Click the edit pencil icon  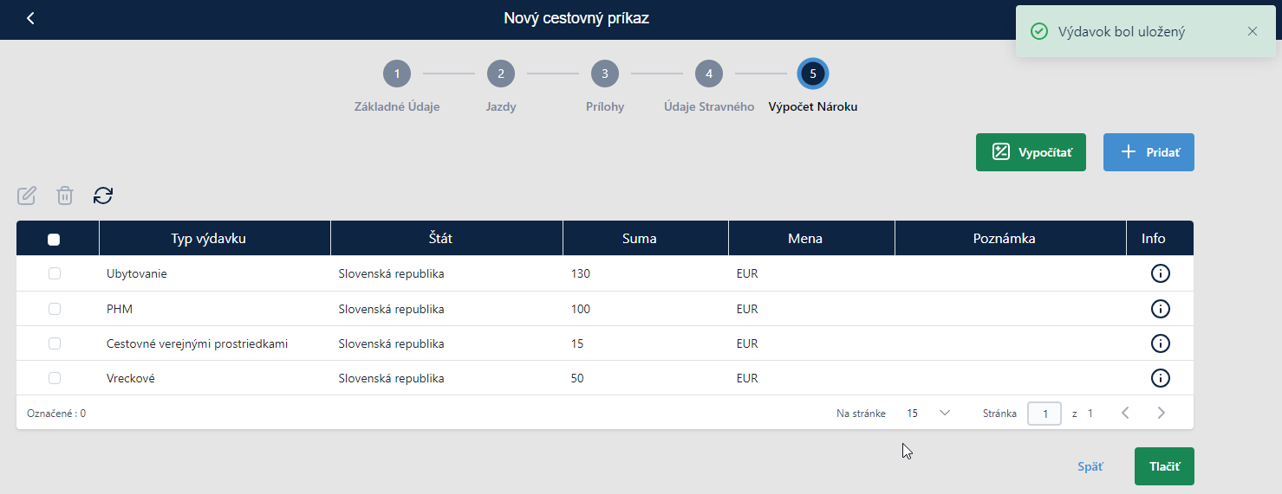27,196
